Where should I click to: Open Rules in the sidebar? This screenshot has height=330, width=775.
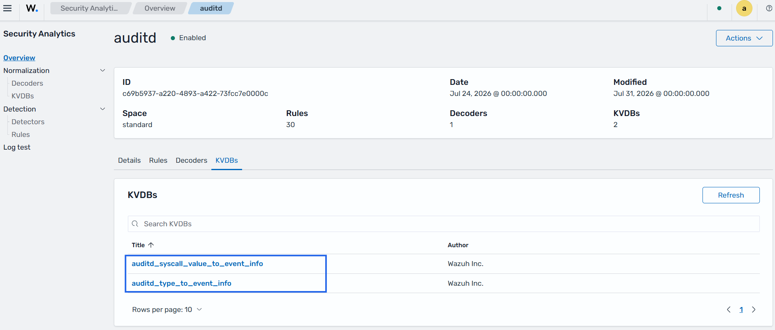pyautogui.click(x=20, y=134)
